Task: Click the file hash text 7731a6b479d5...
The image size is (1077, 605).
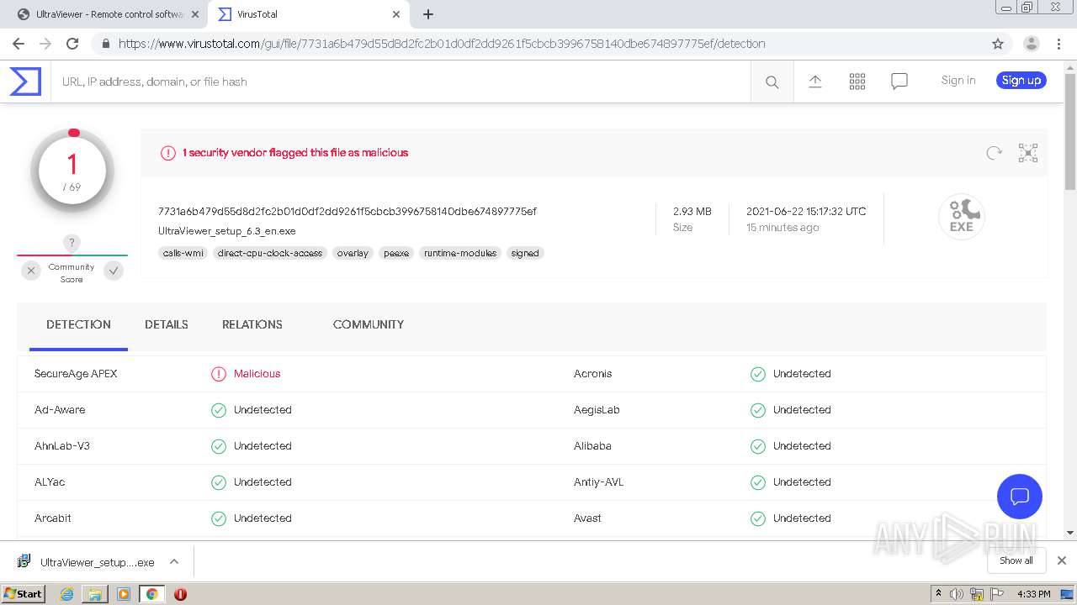Action: 348,211
